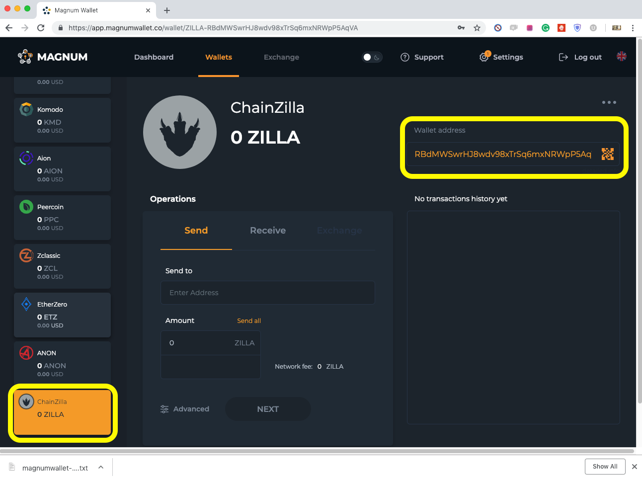
Task: Click the horizontal page scrollbar
Action: coord(317,451)
